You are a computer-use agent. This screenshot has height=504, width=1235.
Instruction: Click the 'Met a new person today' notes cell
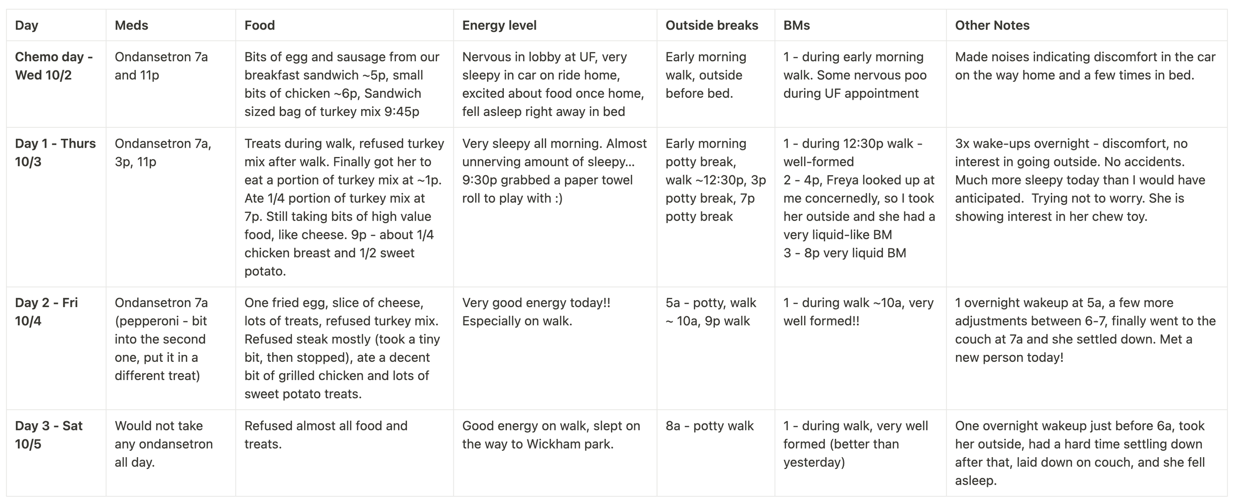point(1087,348)
